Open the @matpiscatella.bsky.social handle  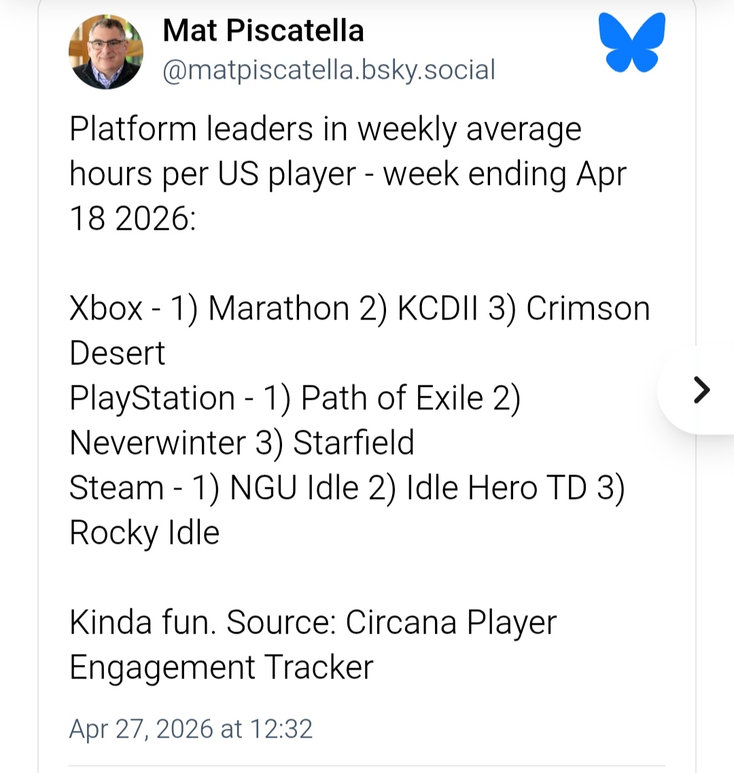pyautogui.click(x=328, y=69)
